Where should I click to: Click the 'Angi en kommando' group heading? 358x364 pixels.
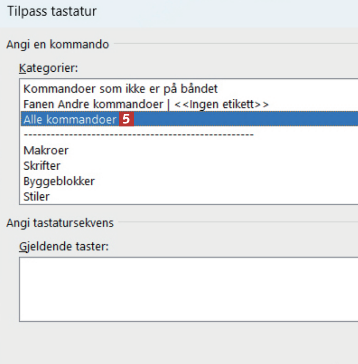point(58,44)
